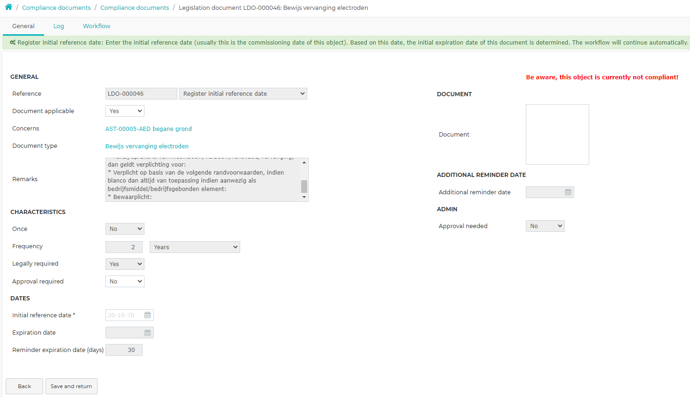Open Document applicable dropdown
The width and height of the screenshot is (690, 398).
point(125,111)
